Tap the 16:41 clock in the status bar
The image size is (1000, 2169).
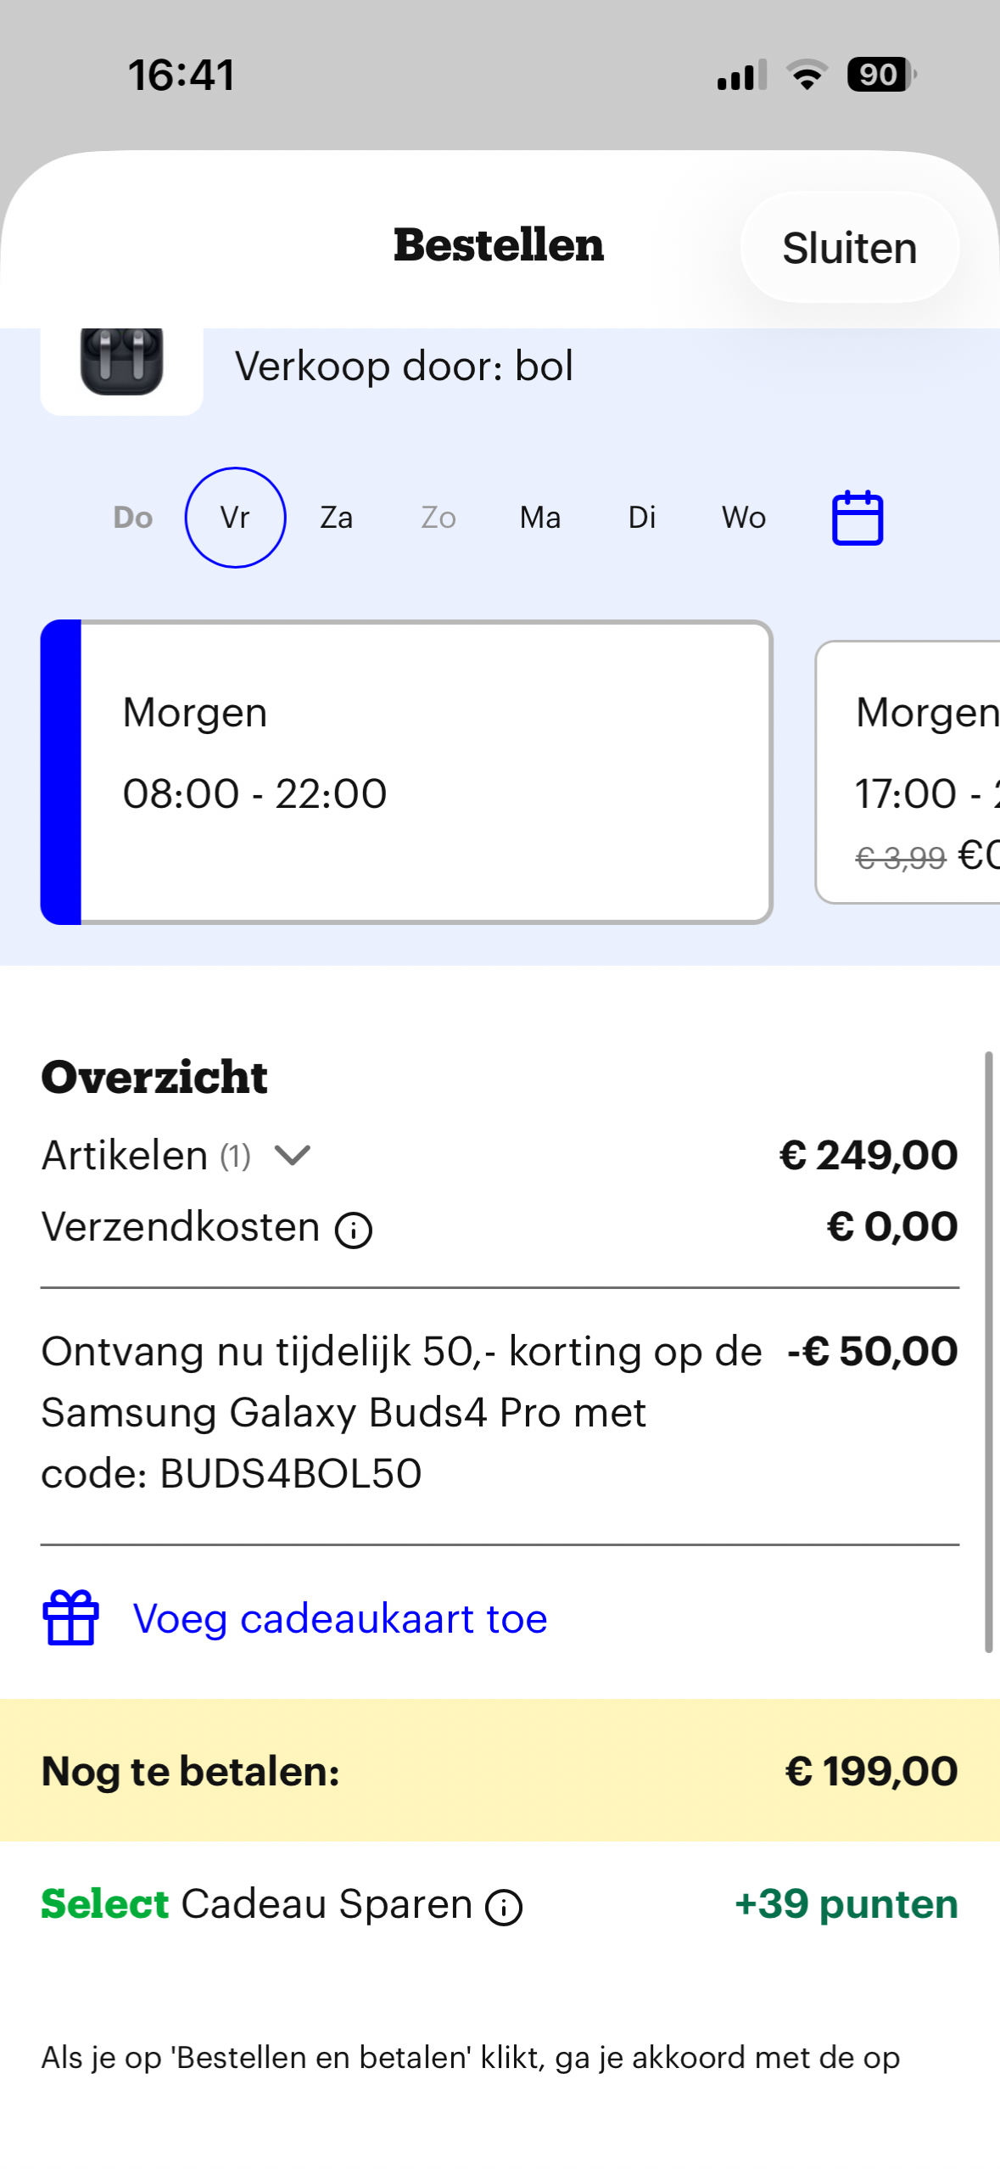(182, 75)
